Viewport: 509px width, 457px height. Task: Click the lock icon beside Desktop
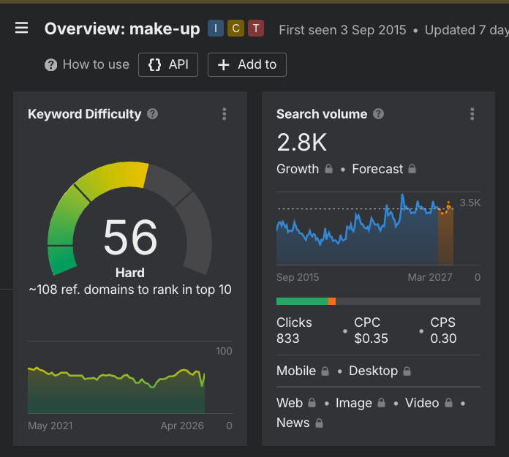point(407,371)
